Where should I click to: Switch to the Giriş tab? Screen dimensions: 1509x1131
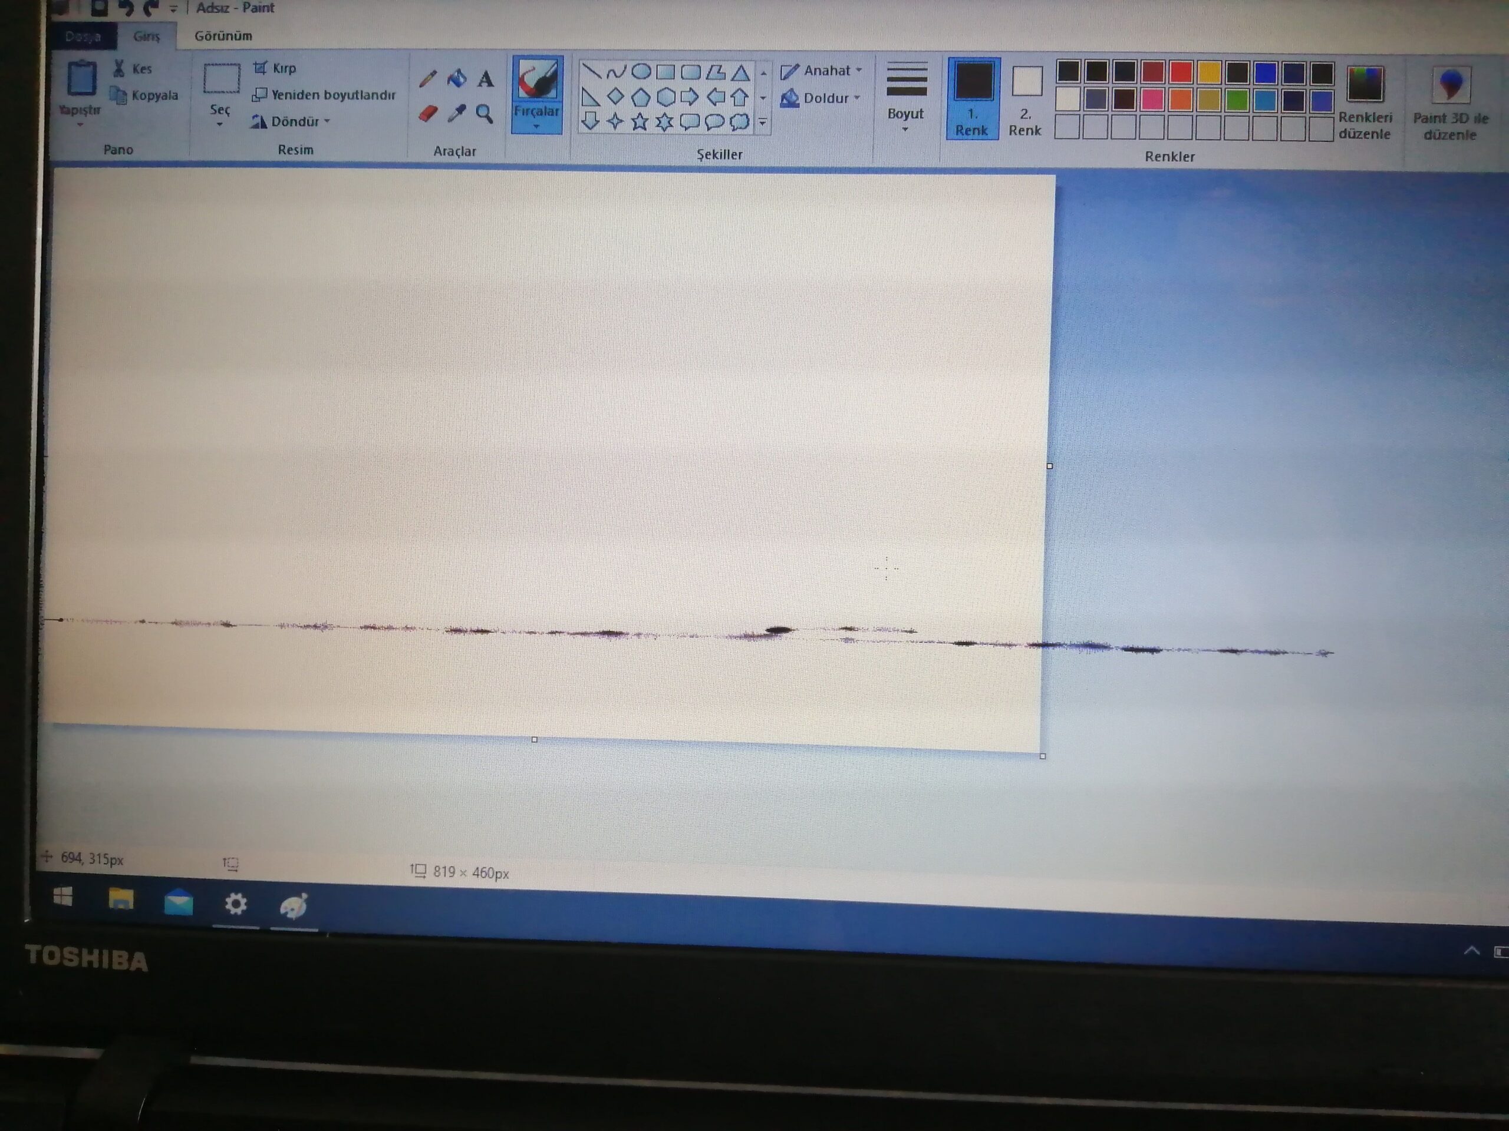click(x=147, y=36)
